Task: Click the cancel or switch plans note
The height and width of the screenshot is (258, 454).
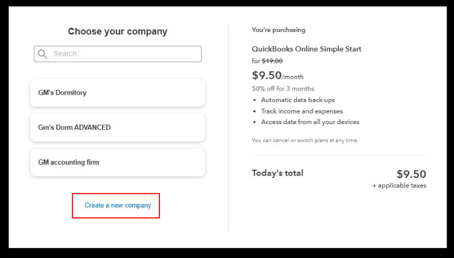Action: (304, 140)
